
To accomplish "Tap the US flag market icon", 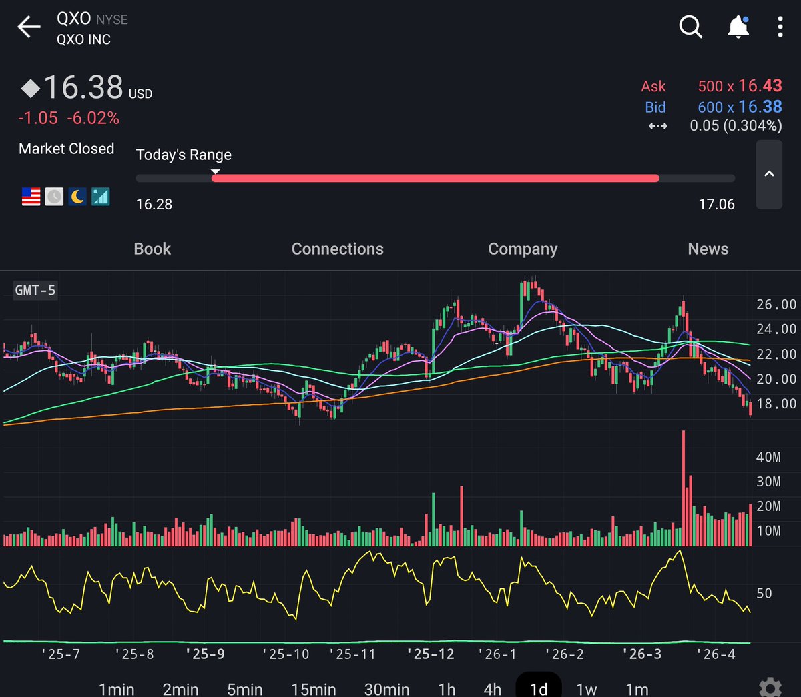I will coord(31,196).
